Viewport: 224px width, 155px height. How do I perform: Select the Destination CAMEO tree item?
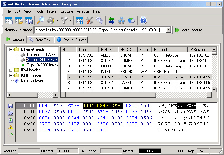(42, 55)
